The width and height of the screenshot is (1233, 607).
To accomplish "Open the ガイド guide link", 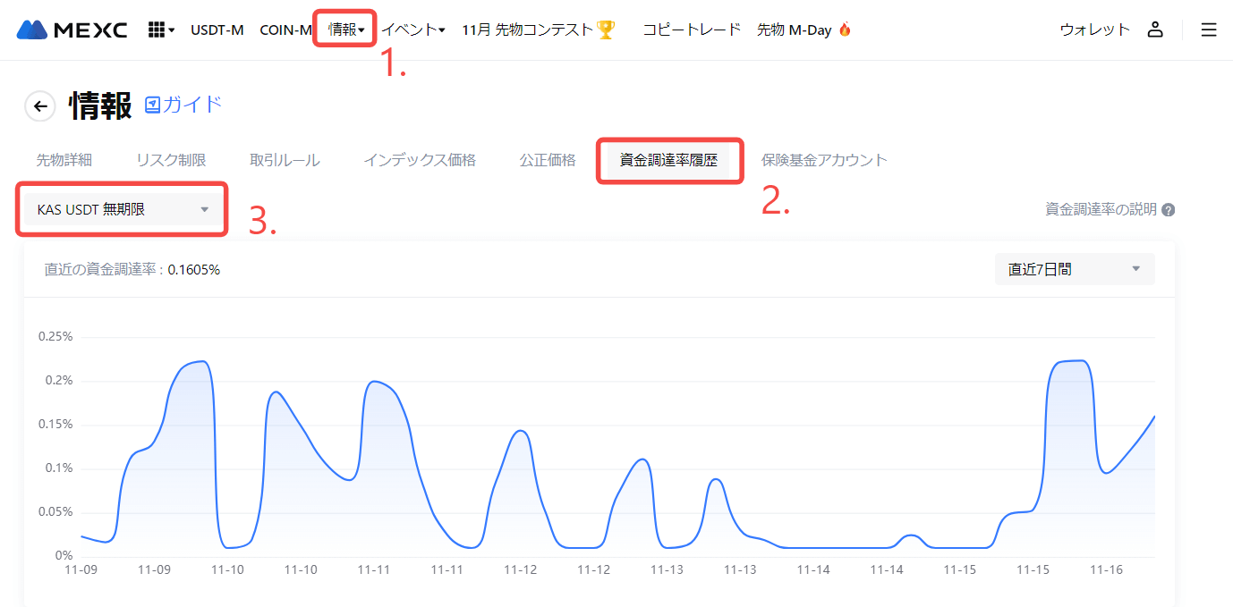I will click(x=183, y=105).
